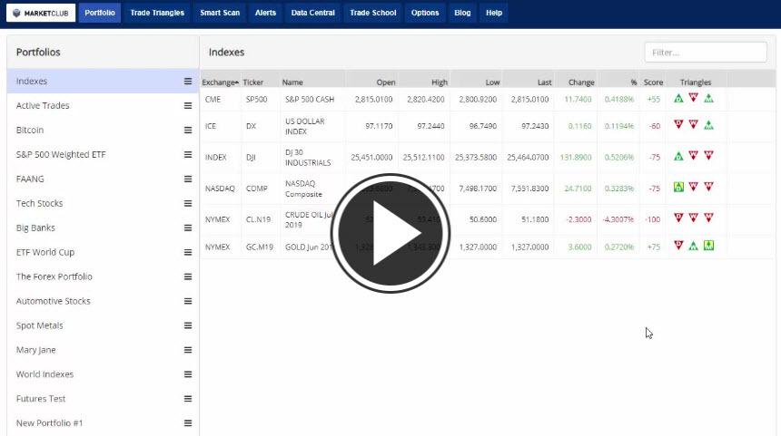The width and height of the screenshot is (781, 436).
Task: Sort by the Low column header
Action: click(492, 82)
